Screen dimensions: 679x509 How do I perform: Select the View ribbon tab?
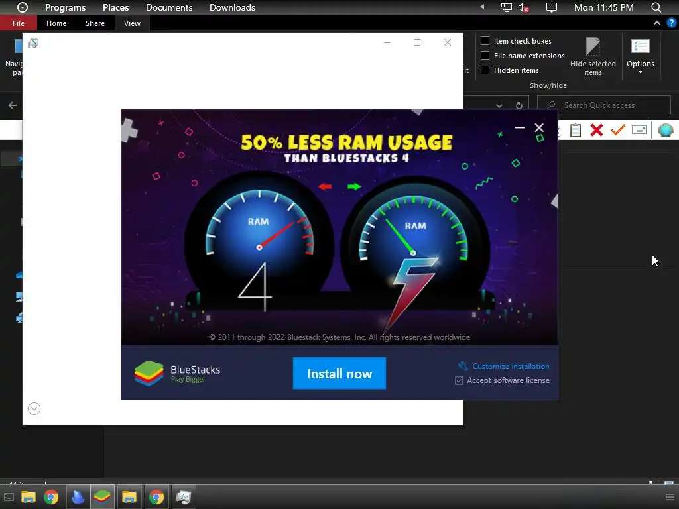132,23
